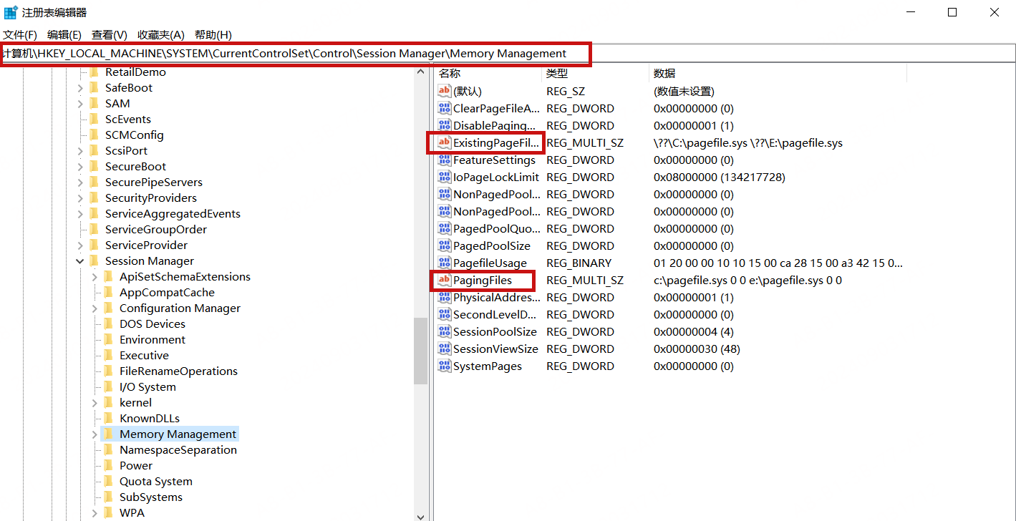Click the tree pane vertical scrollbar thumb

[421, 351]
